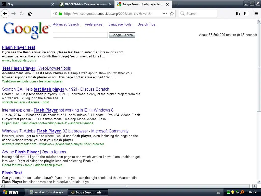This screenshot has height=196, width=261.
Task: Click www.ultrasounds.com green URL text
Action: click(x=19, y=60)
